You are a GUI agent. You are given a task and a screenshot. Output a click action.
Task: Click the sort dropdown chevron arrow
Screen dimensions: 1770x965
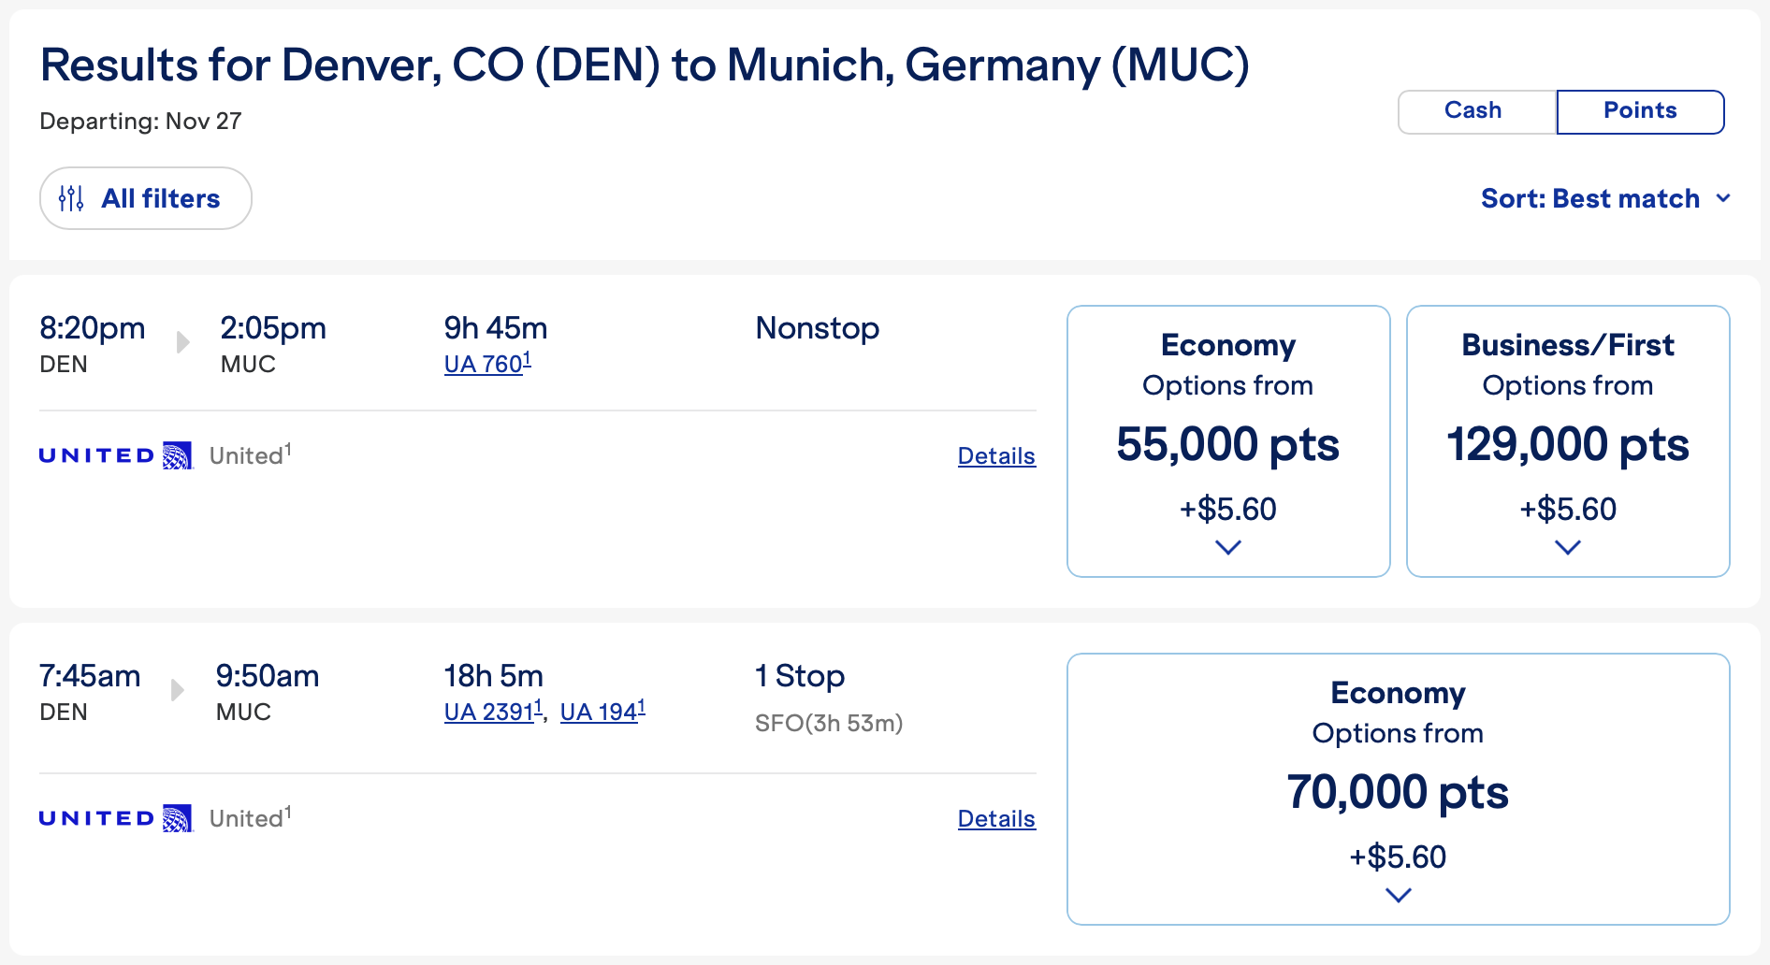pos(1723,198)
